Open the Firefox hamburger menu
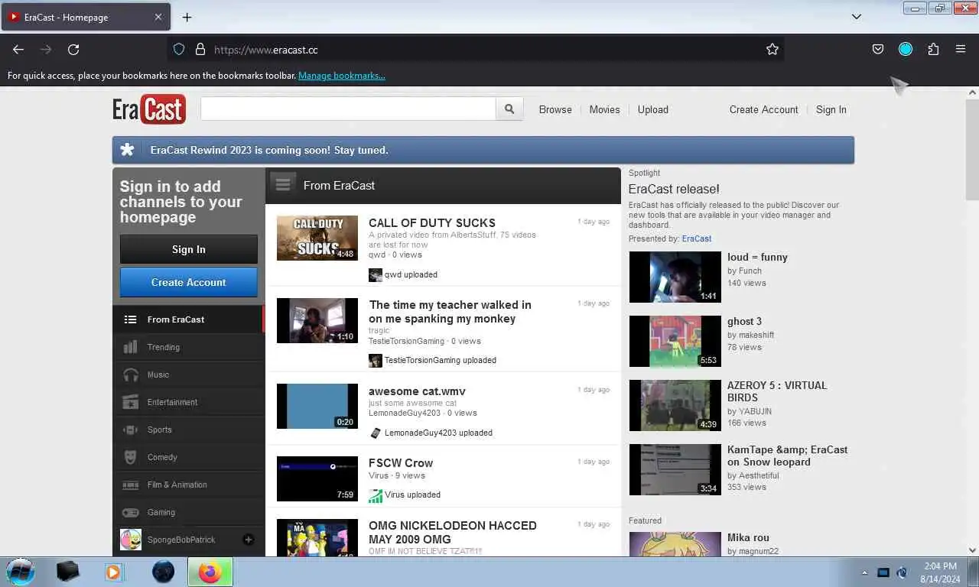 click(x=961, y=49)
